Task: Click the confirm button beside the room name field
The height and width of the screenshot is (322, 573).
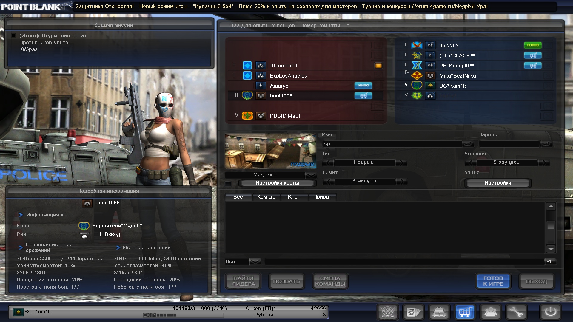Action: (x=468, y=144)
